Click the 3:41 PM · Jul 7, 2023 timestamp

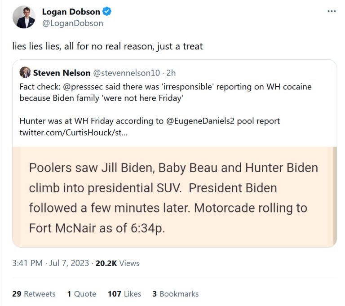(x=50, y=263)
